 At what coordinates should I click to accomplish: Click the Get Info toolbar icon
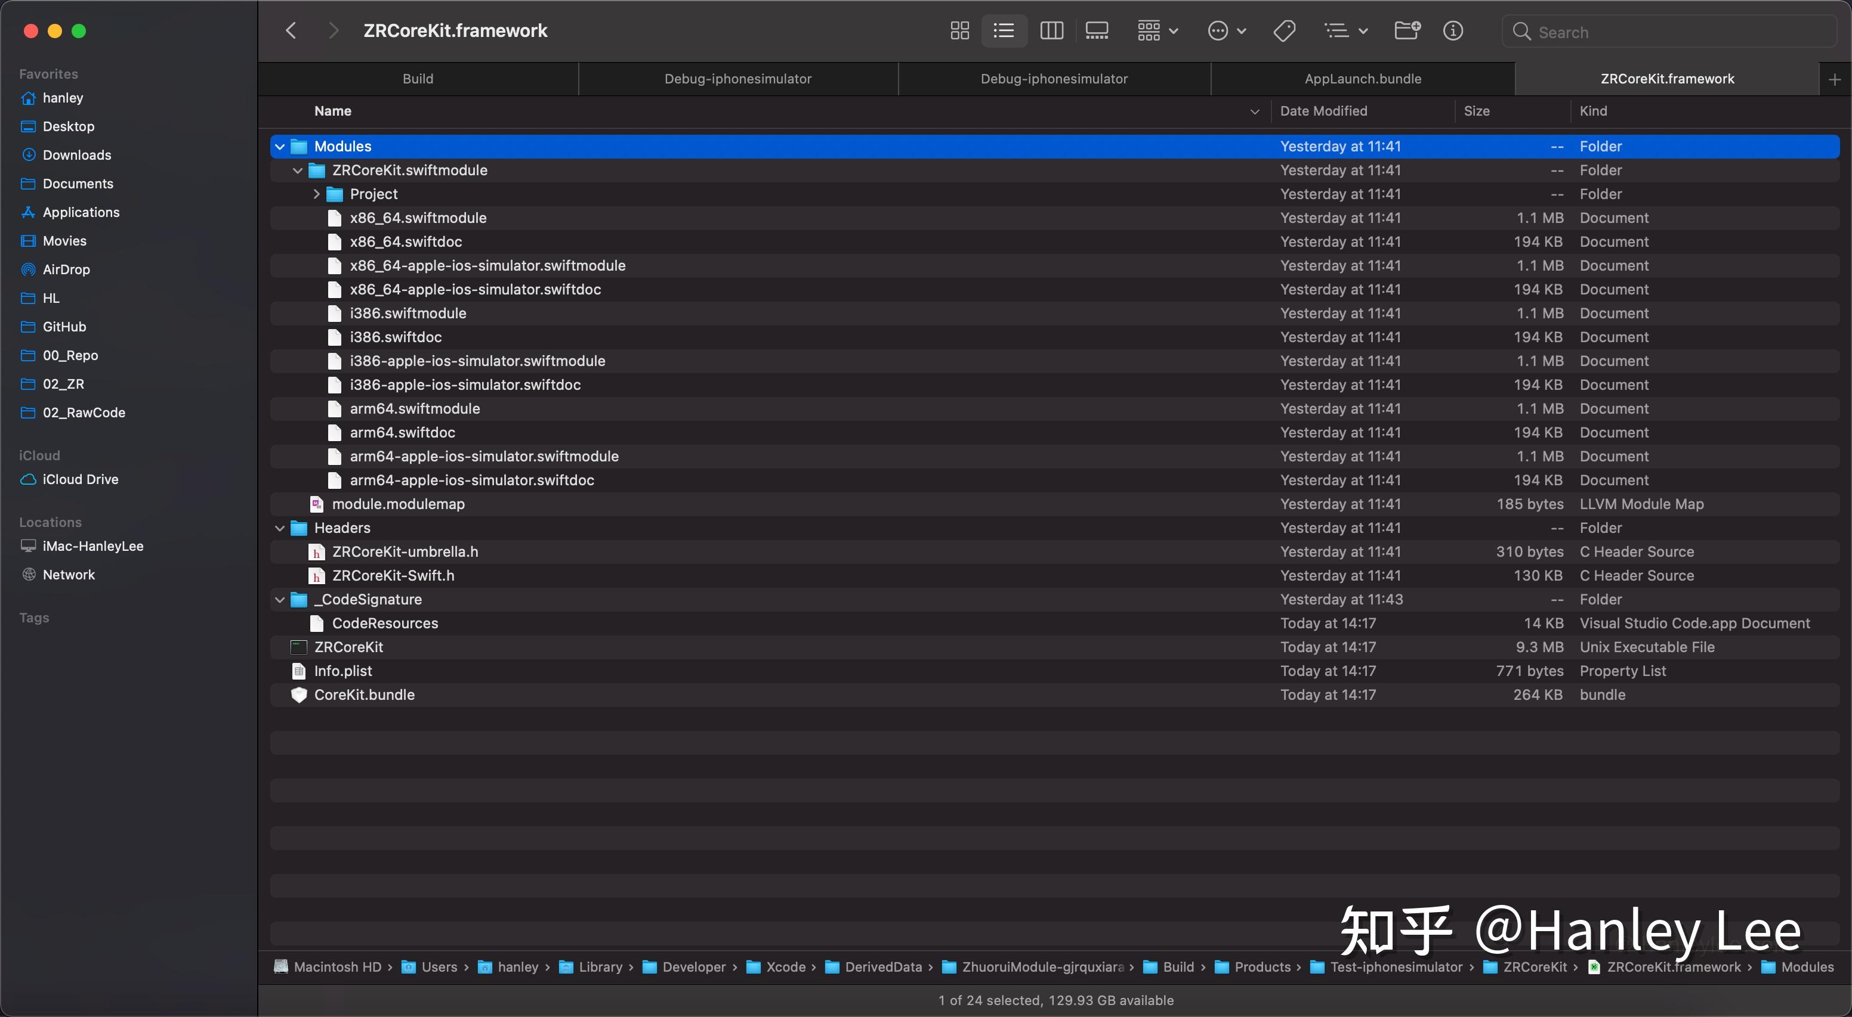pyautogui.click(x=1453, y=31)
